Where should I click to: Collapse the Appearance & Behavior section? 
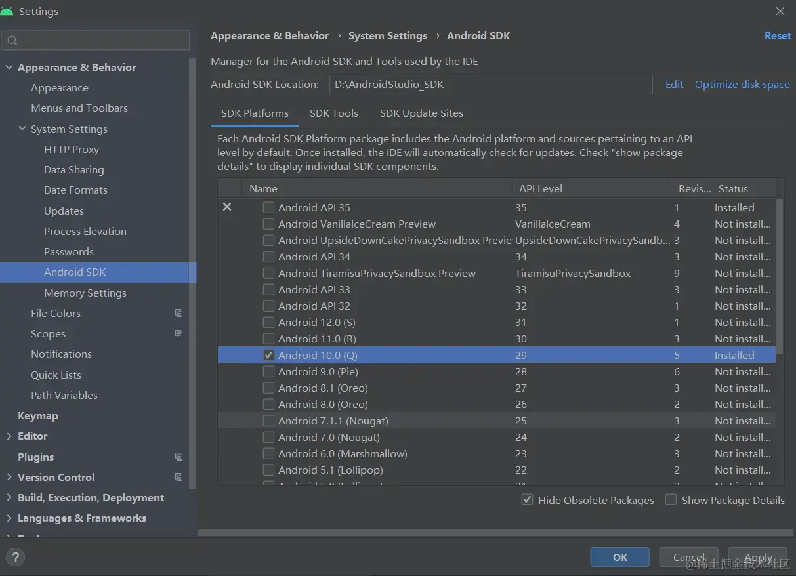(9, 68)
